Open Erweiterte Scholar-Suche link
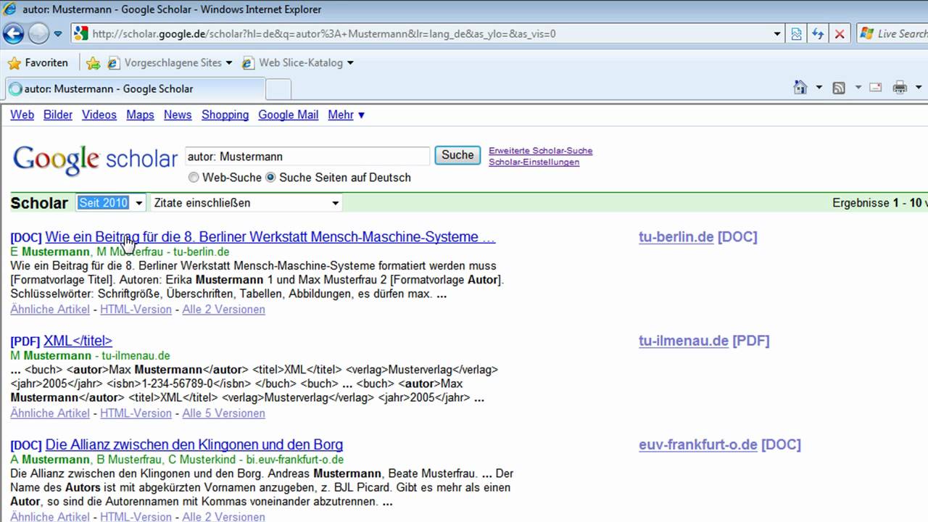928x522 pixels. pos(541,151)
